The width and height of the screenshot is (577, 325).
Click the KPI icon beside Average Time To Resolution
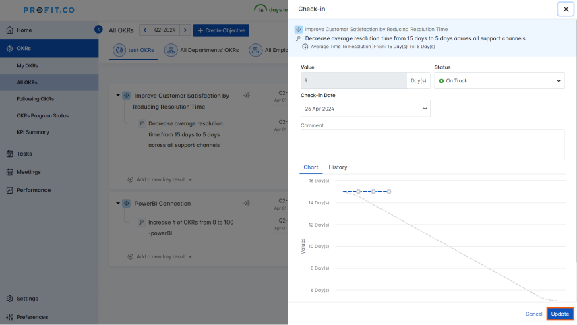(x=305, y=47)
